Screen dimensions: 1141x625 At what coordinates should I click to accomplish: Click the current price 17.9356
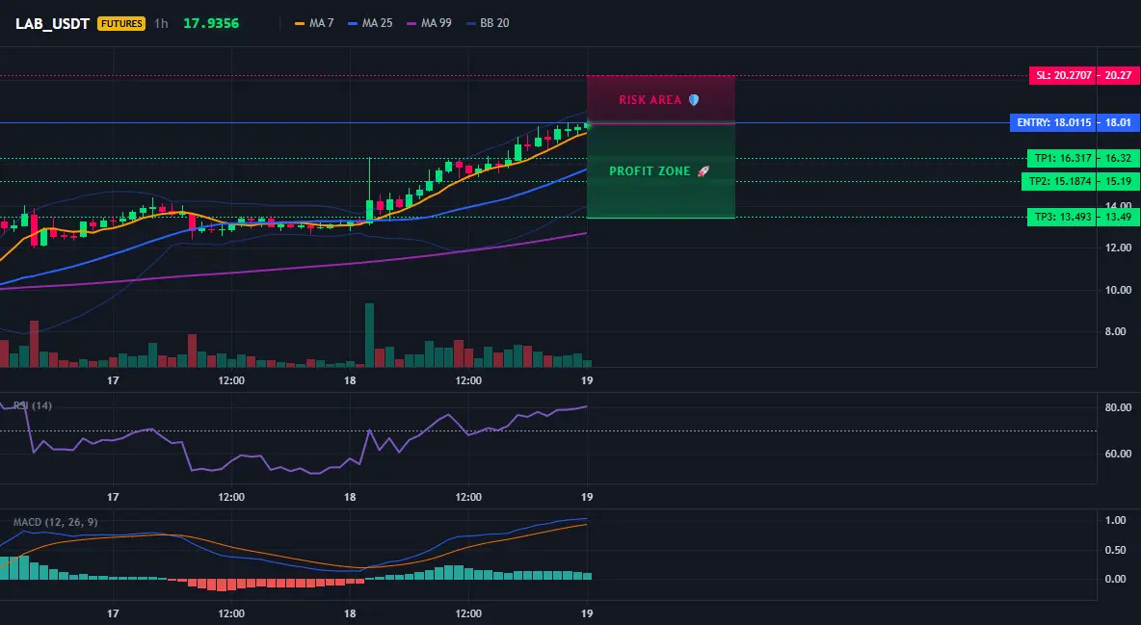(x=211, y=23)
